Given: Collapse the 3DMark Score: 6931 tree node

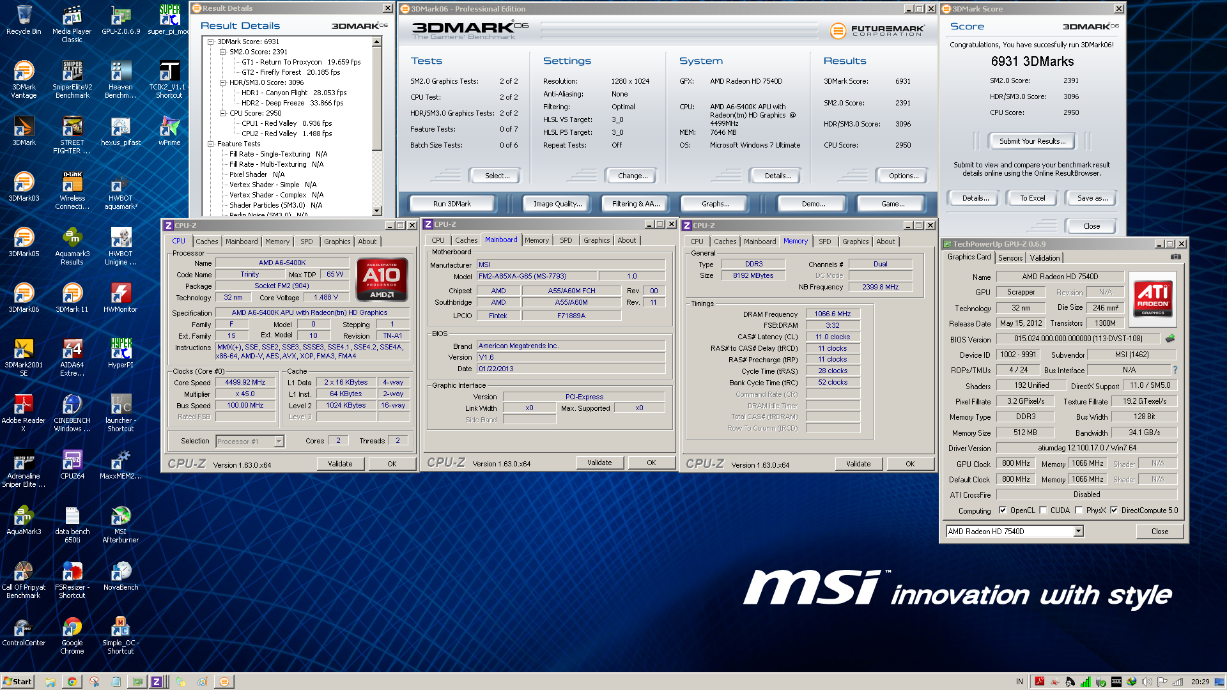Looking at the screenshot, I should coord(211,42).
